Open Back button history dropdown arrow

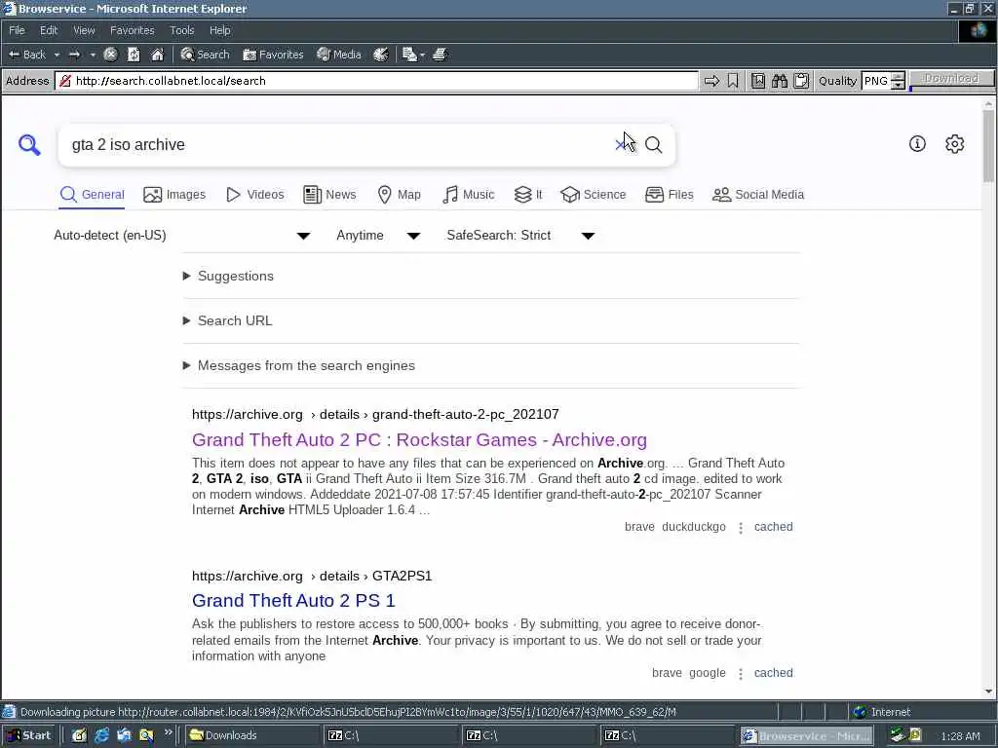coord(57,55)
